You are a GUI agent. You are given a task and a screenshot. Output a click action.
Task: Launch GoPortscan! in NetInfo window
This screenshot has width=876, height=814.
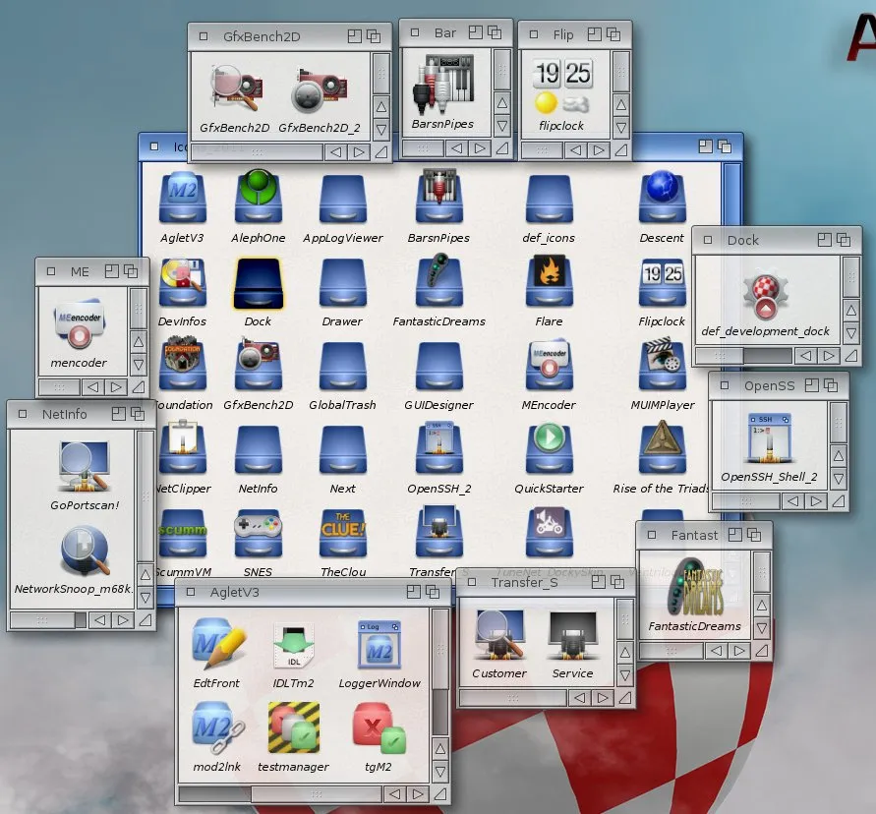[x=84, y=466]
